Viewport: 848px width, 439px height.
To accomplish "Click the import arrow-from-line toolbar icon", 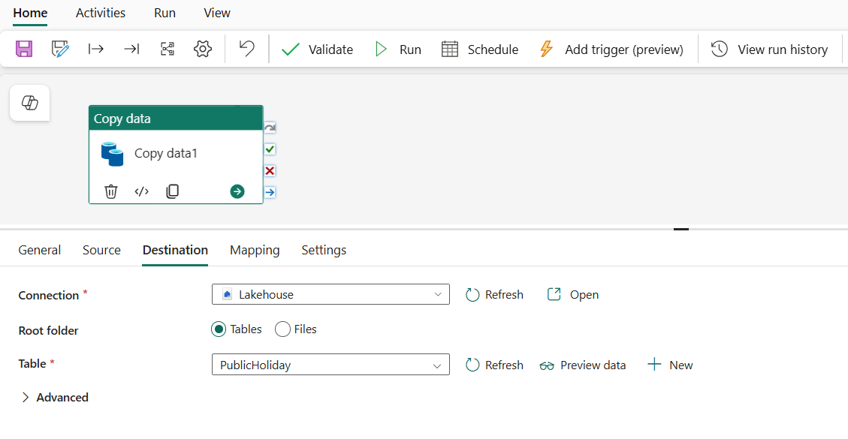I will 95,50.
